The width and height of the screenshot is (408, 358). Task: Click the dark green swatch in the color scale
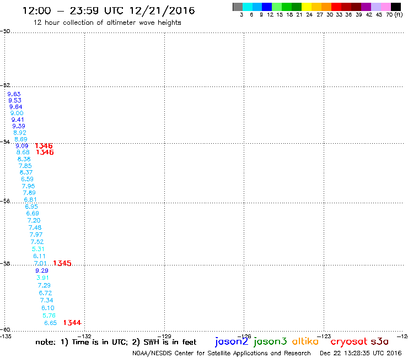click(297, 7)
